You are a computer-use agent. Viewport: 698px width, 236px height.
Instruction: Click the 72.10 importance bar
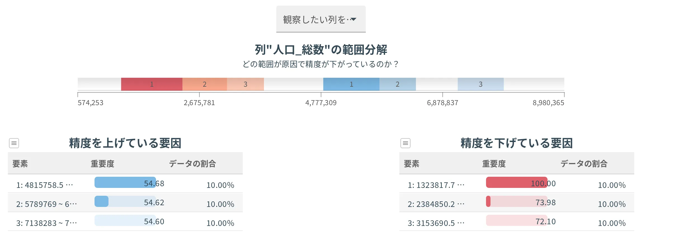click(x=517, y=220)
